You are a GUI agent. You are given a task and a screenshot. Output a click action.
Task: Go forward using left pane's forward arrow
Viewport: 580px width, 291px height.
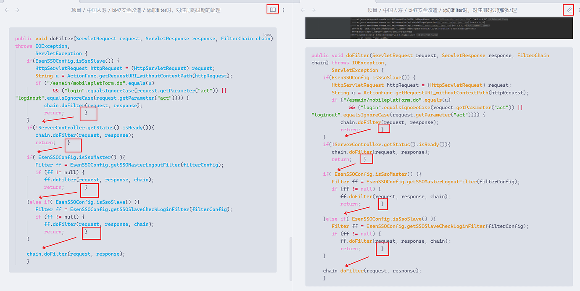coord(17,10)
